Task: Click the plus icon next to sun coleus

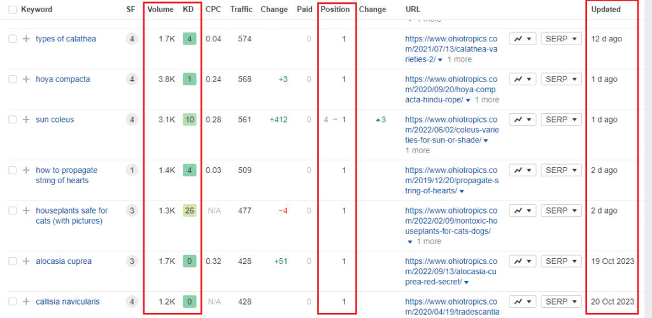Action: 26,120
